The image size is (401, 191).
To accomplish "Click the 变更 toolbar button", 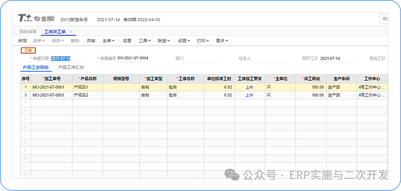I will point(127,41).
